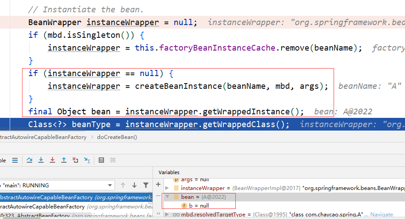Open the Evaluate Expression calculator icon
405x219 pixels.
tap(101, 160)
